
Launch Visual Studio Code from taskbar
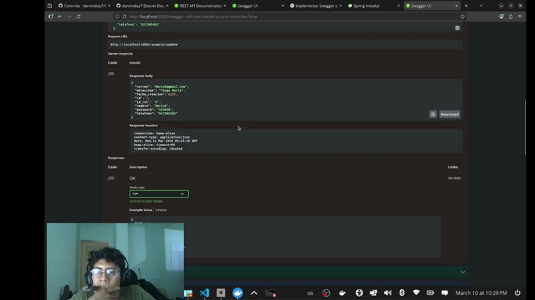(x=204, y=293)
